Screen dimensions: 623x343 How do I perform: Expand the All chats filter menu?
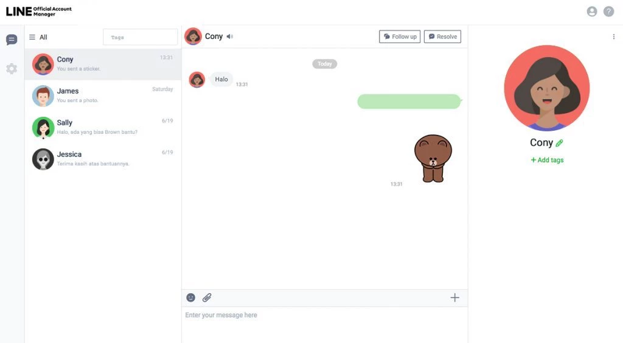(x=38, y=37)
